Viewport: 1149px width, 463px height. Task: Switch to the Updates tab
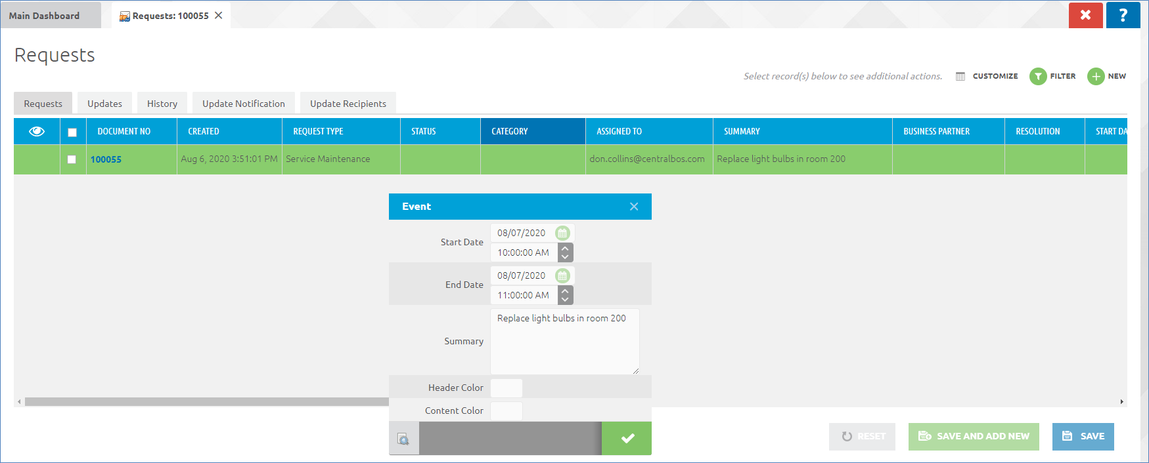click(x=104, y=104)
